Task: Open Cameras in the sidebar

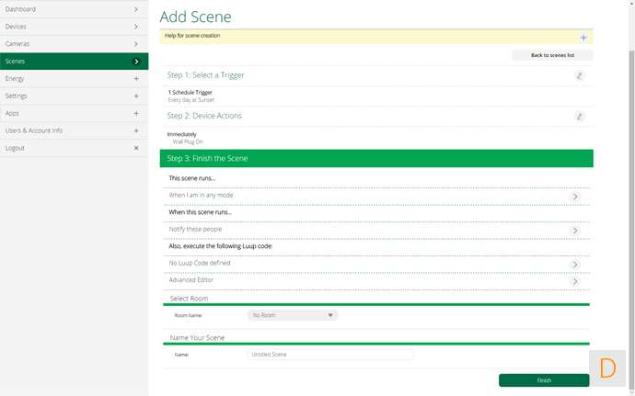Action: [74, 44]
